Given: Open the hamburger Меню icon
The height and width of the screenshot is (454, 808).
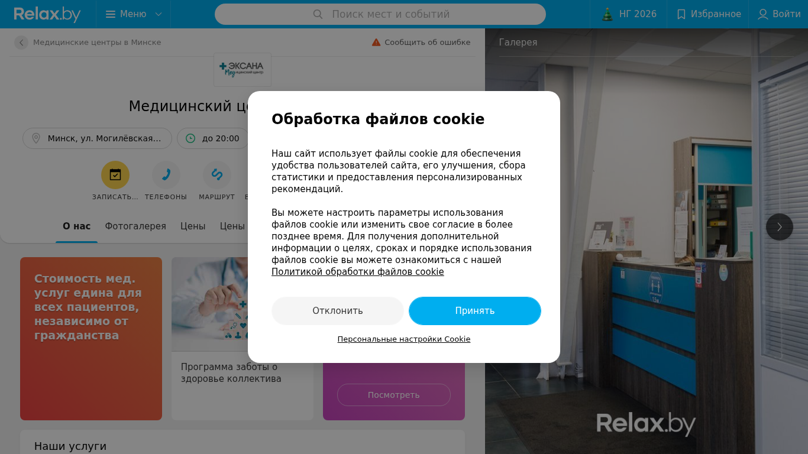Looking at the screenshot, I should 111,14.
